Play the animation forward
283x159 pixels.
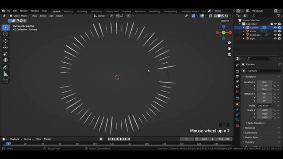click(121, 139)
